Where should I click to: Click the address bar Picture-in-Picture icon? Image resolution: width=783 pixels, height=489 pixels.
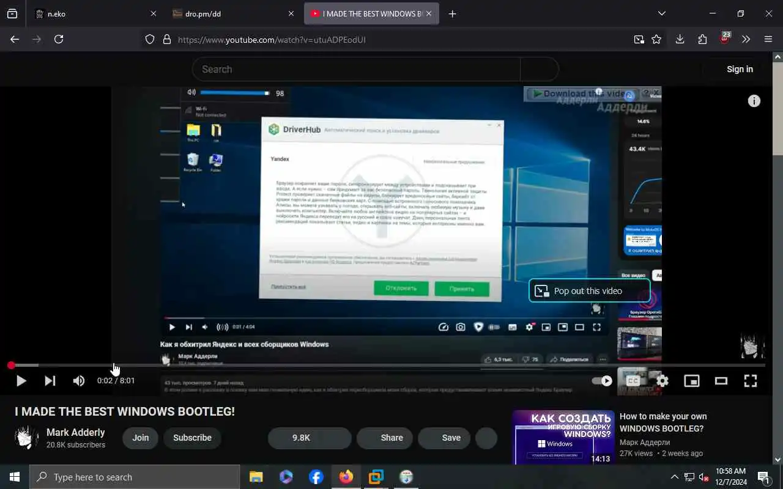639,40
